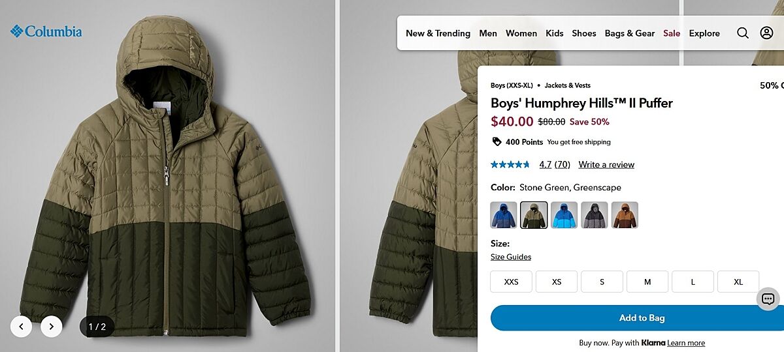The width and height of the screenshot is (784, 352).
Task: Open the Sale menu item
Action: [x=672, y=33]
